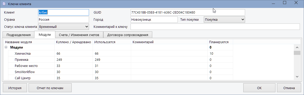This screenshot has width=304, height=95.
Task: Open the Статус ключа клиента dropdown
Action: point(64,27)
